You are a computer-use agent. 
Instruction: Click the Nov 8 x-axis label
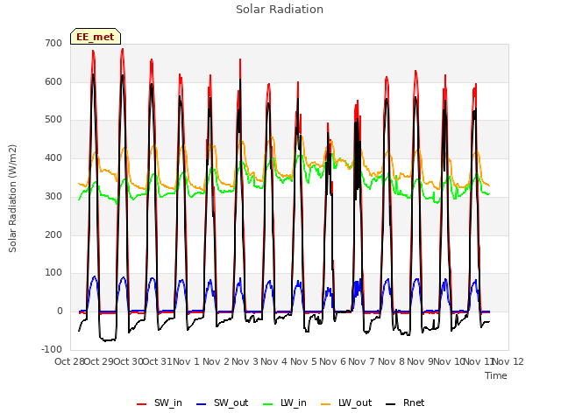(391, 361)
